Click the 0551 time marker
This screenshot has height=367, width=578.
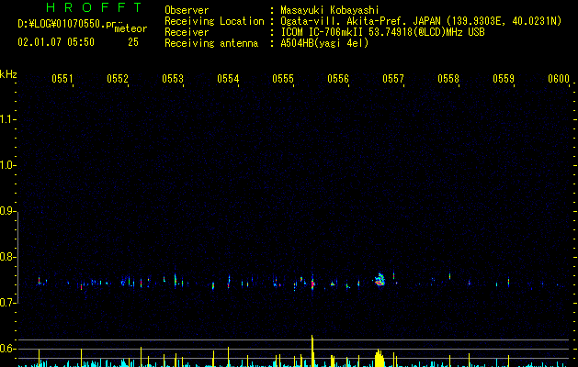click(x=62, y=78)
